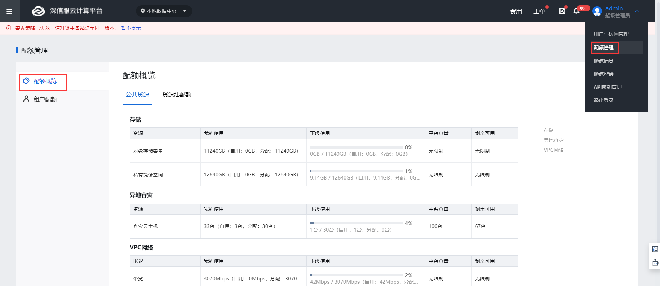
Task: Jump to 存储 section via anchor link
Action: click(x=548, y=130)
